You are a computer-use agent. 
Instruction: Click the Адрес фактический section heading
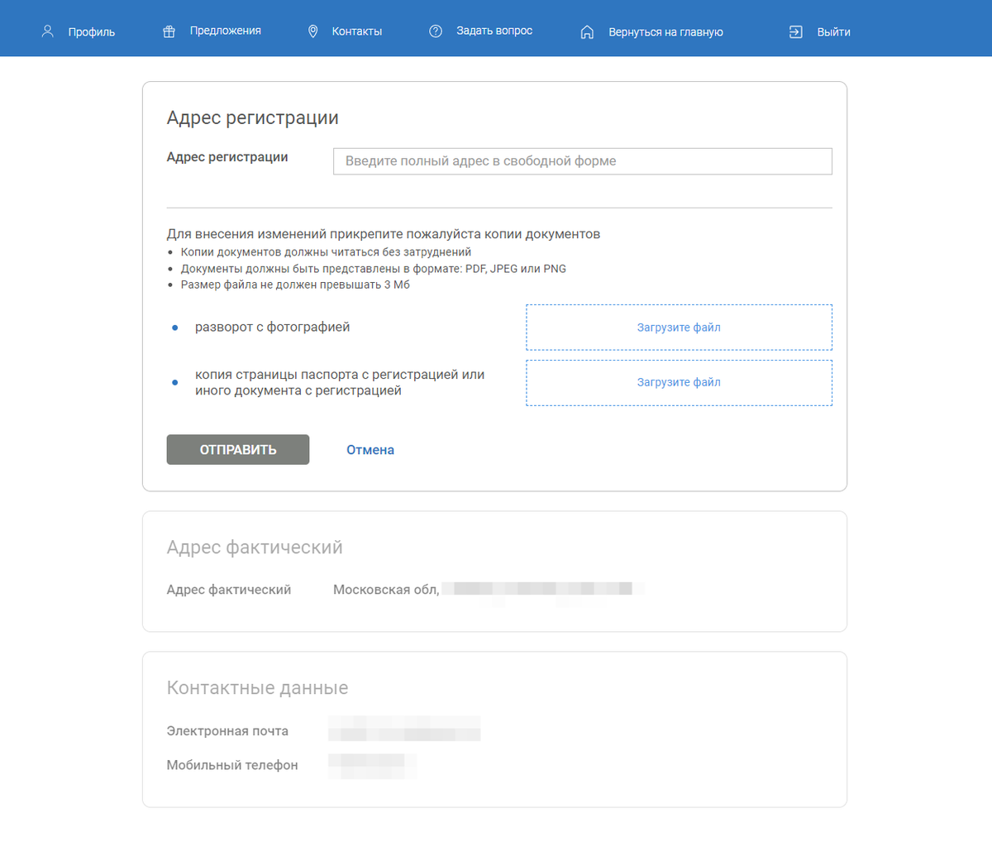255,548
